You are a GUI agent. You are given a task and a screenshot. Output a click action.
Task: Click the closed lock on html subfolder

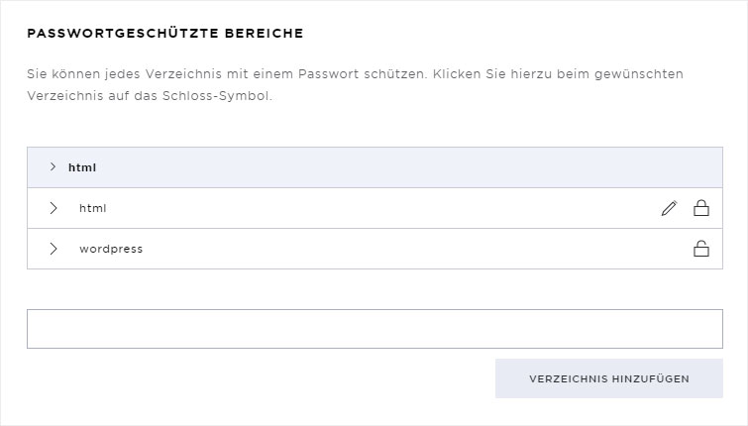[x=700, y=208]
